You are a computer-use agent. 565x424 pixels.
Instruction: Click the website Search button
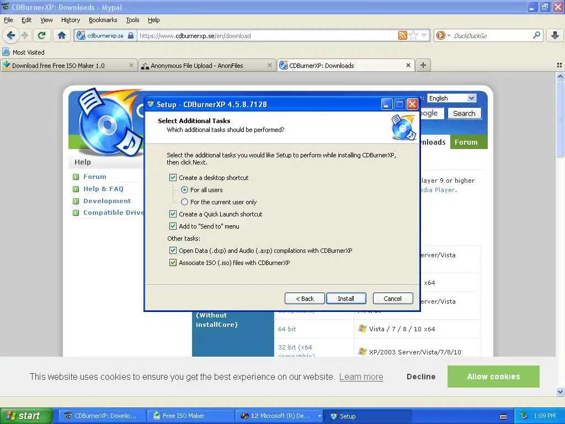click(464, 113)
